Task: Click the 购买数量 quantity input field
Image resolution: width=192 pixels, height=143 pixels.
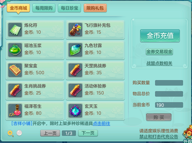Action: pyautogui.click(x=169, y=83)
